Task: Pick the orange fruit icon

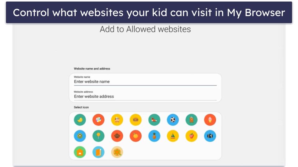Action: 136,136
